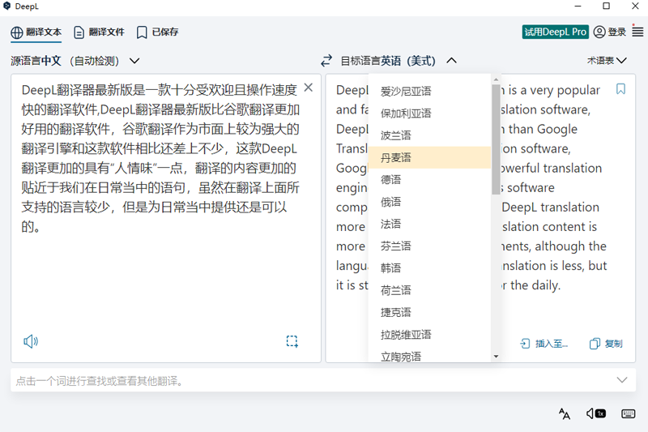Select 捷克语 language option
Screen dimensions: 648x432
point(429,312)
